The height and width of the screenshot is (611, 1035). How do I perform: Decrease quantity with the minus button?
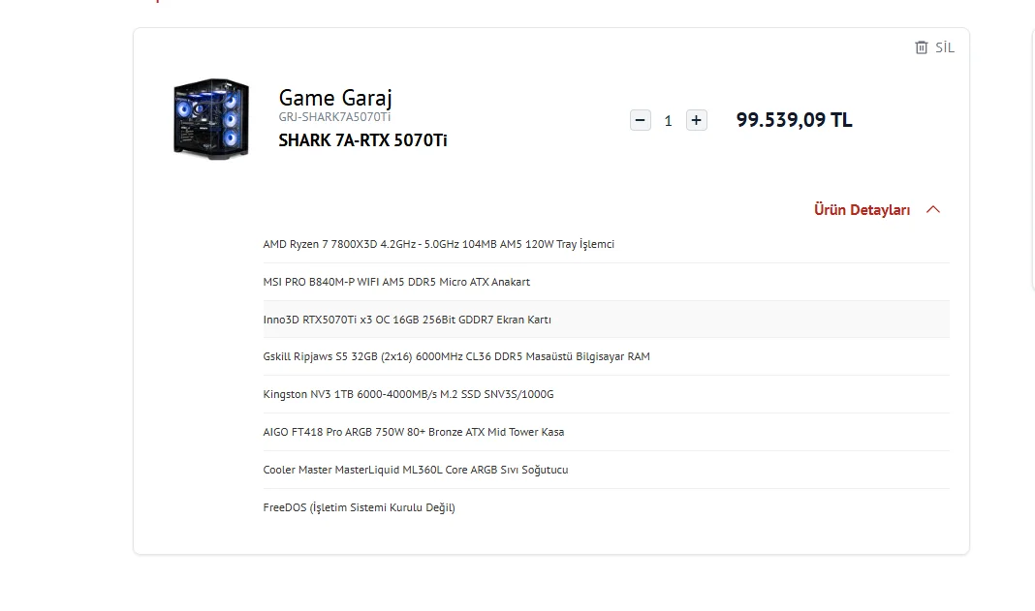(x=641, y=120)
